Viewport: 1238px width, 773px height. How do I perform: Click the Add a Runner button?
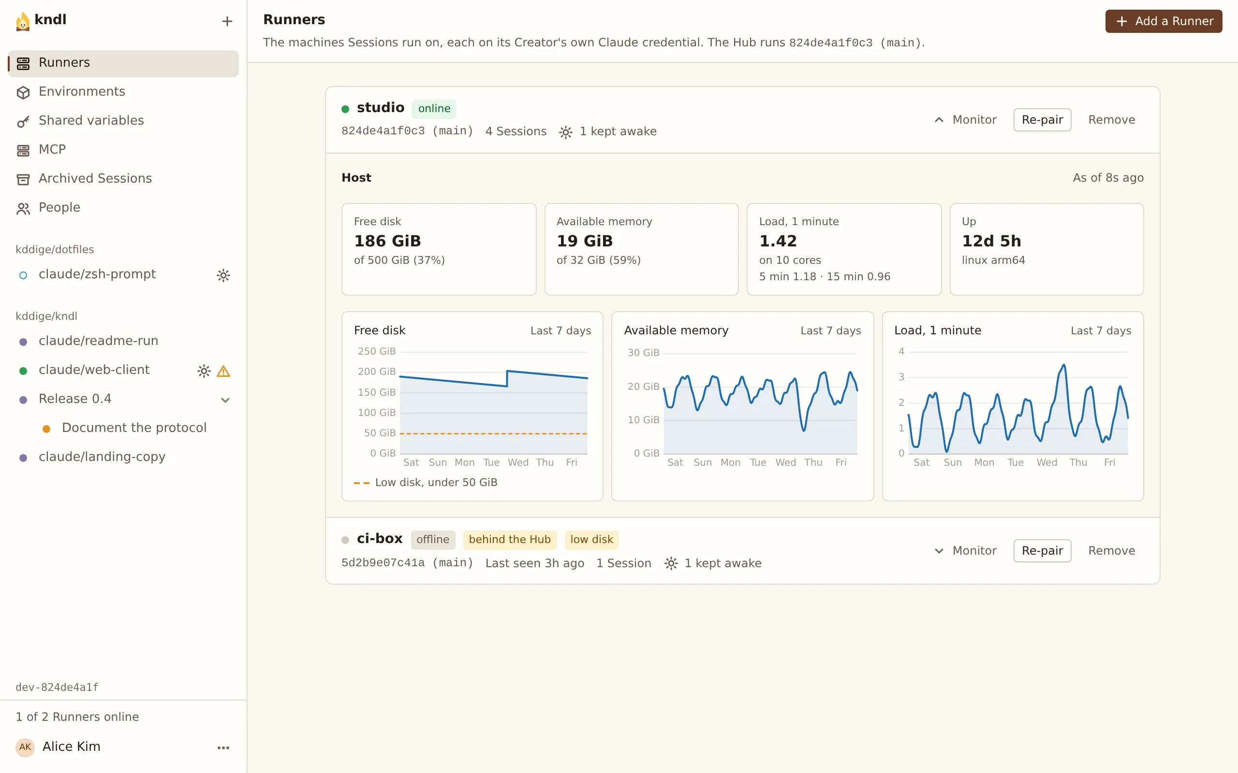pos(1164,21)
